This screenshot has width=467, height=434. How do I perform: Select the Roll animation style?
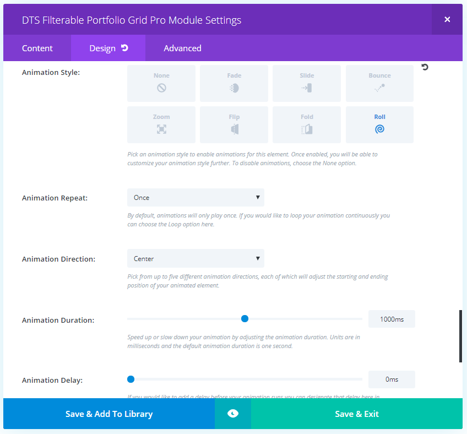click(x=379, y=124)
